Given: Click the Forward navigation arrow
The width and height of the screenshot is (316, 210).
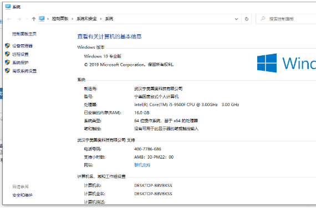Looking at the screenshot, I should tap(19, 19).
